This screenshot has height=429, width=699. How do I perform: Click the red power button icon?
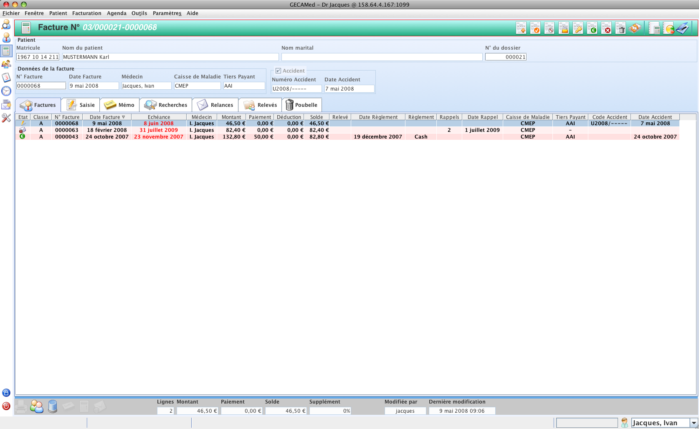(6, 406)
